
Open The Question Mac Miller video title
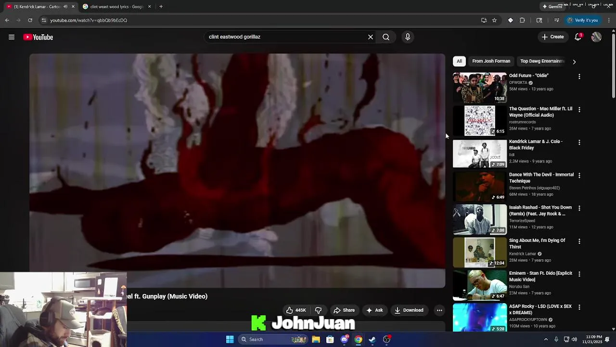coord(540,112)
